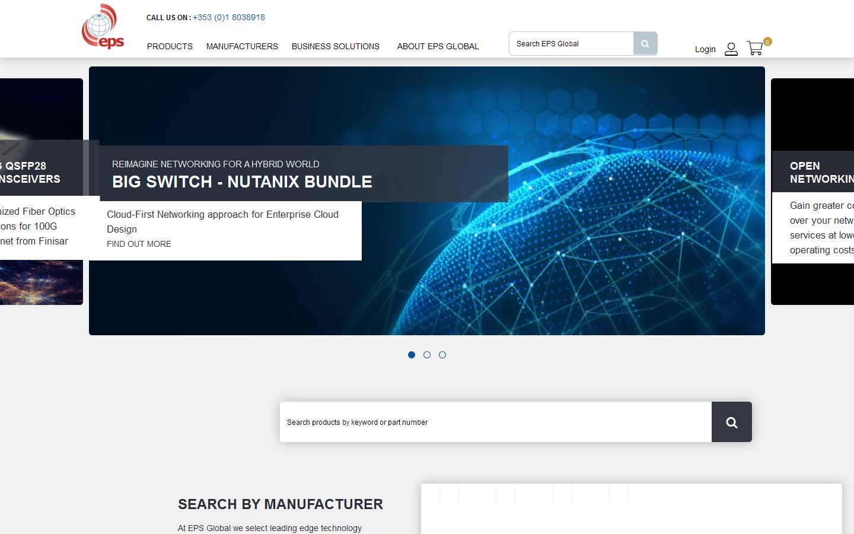
Task: Open the Login link
Action: [x=705, y=49]
